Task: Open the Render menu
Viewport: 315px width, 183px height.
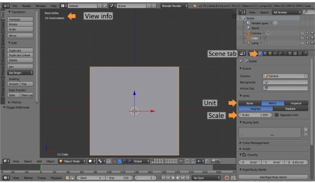Action: pos(26,6)
